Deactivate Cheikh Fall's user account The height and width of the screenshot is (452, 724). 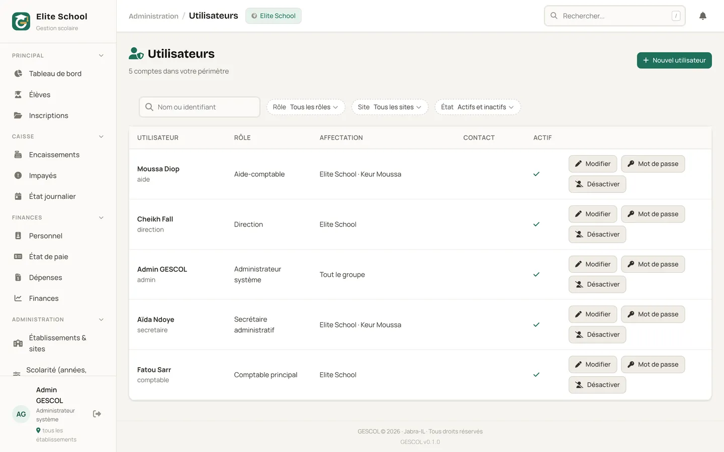click(597, 235)
